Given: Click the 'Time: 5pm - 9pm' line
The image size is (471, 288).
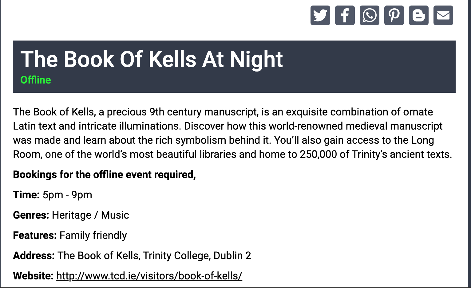Looking at the screenshot, I should (x=53, y=195).
